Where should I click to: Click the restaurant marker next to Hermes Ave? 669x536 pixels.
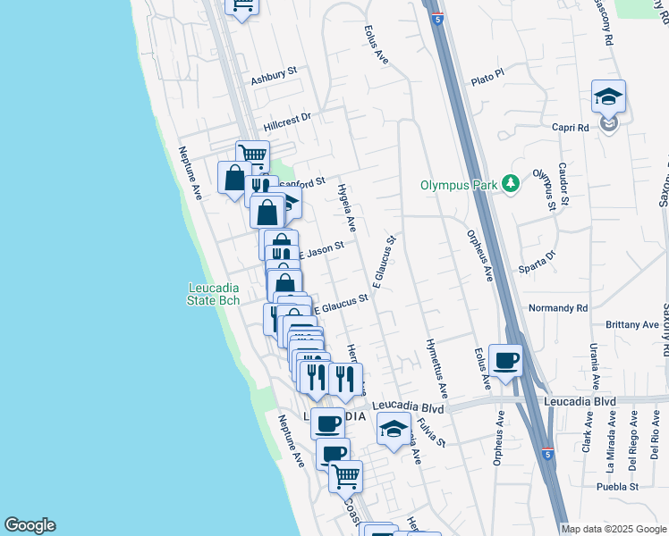[x=346, y=381]
